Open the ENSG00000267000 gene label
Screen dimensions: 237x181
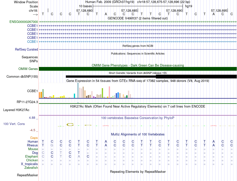pyautogui.click(x=24, y=22)
